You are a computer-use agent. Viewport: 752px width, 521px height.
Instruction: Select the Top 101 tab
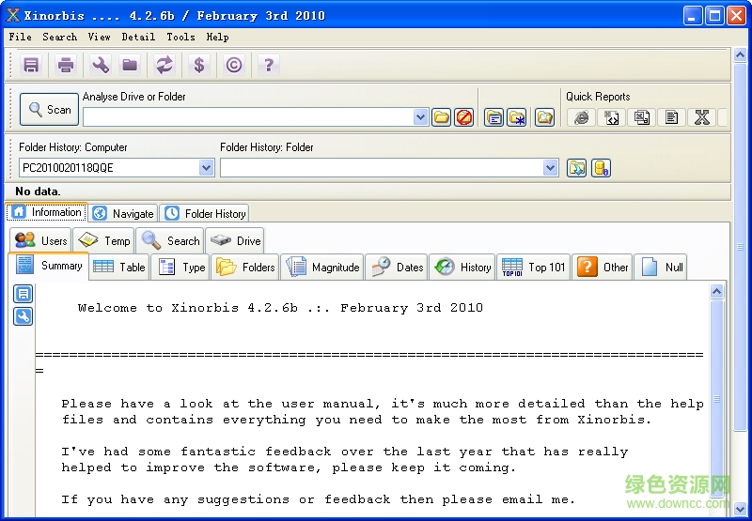(533, 268)
